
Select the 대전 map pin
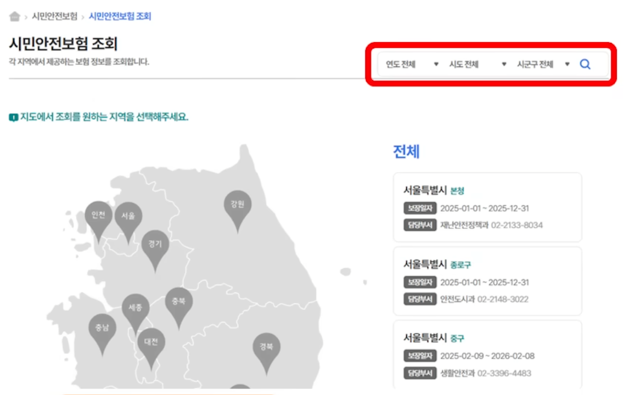tap(151, 349)
